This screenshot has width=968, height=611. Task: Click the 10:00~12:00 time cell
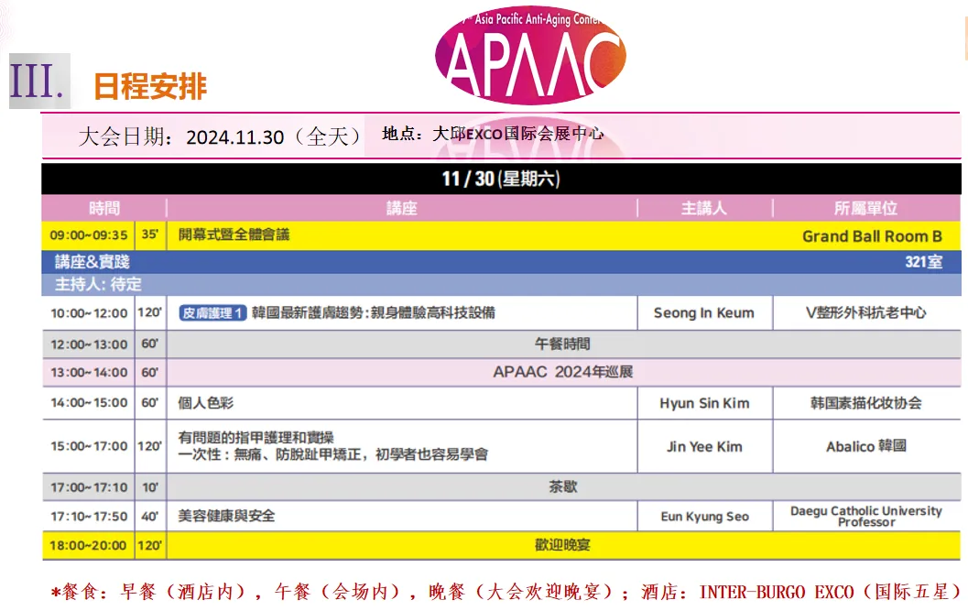(88, 313)
